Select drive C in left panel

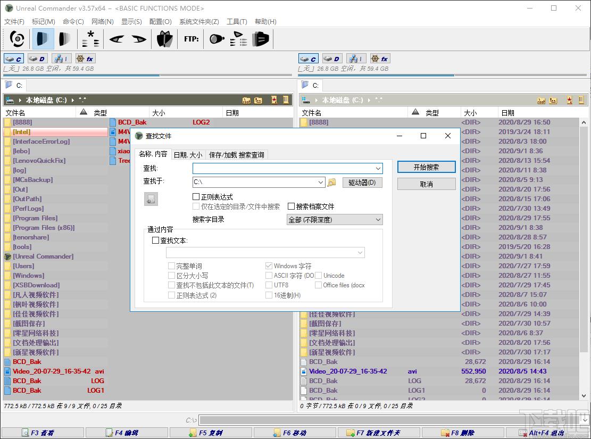(x=14, y=59)
